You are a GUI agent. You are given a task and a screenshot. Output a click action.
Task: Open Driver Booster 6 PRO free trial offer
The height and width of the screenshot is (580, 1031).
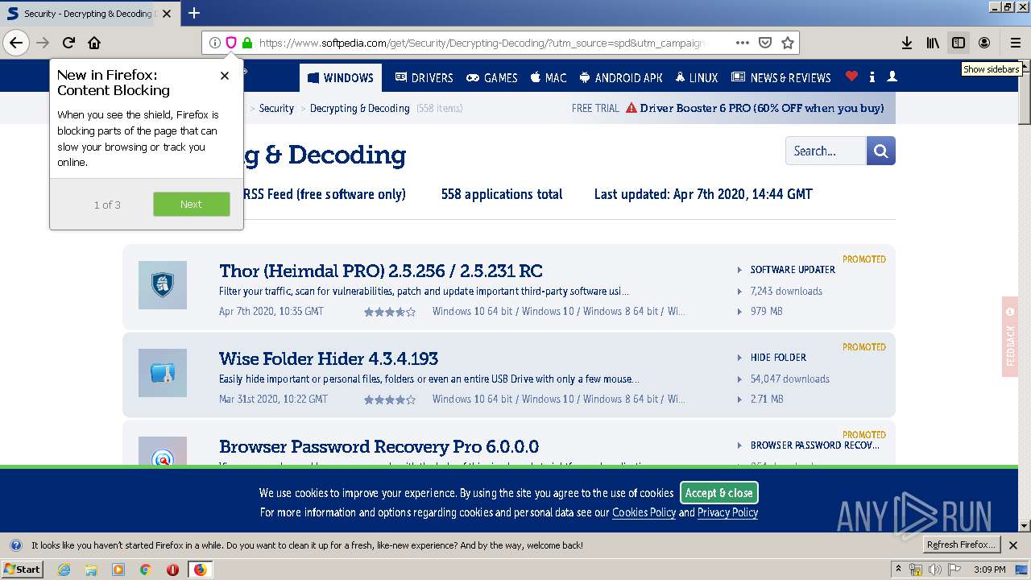point(761,108)
